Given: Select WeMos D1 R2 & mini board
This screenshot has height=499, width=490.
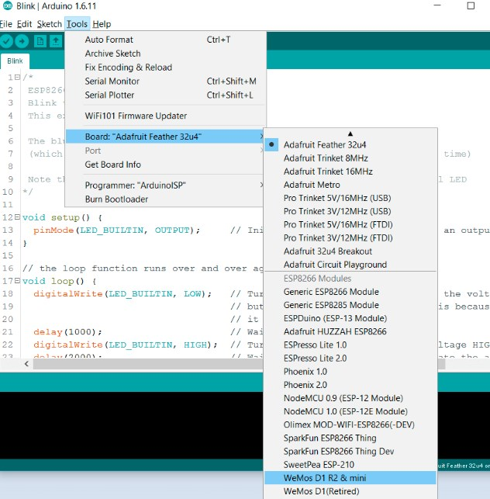Looking at the screenshot, I should tap(351, 478).
